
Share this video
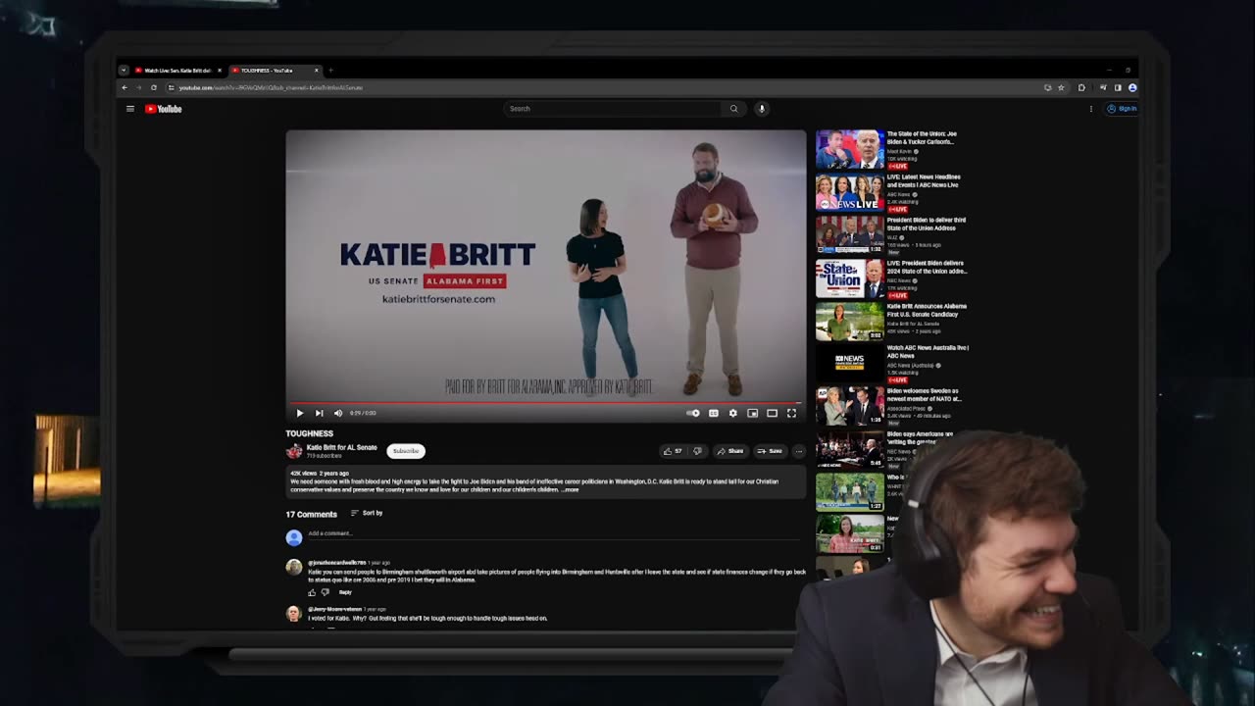(x=729, y=451)
